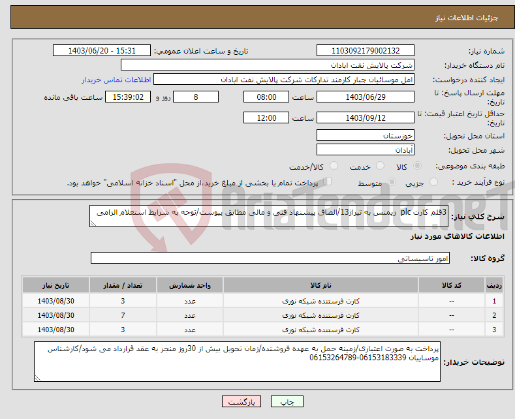
Task: Click the price validity date 1403/09/12
Action: pos(366,117)
